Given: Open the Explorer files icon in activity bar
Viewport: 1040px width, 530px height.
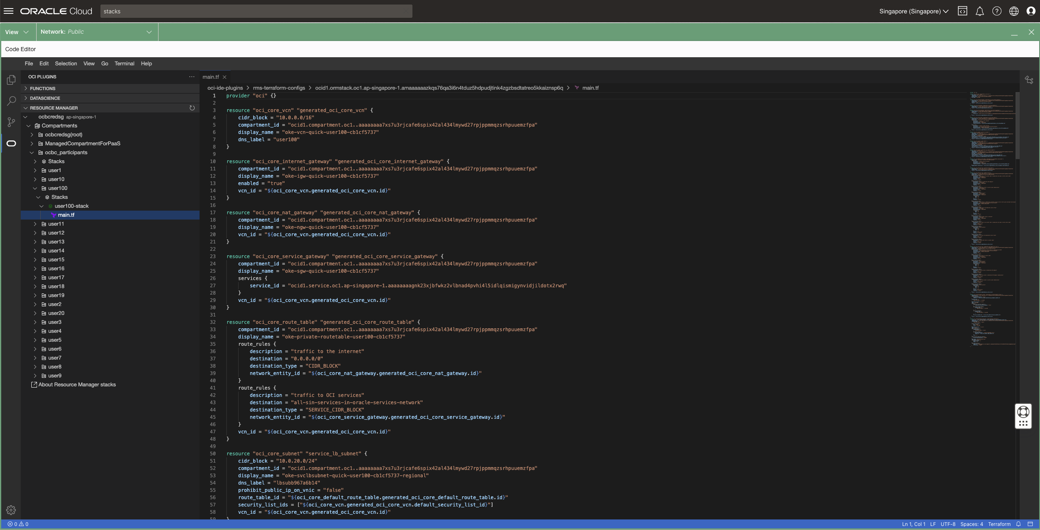Looking at the screenshot, I should 11,80.
